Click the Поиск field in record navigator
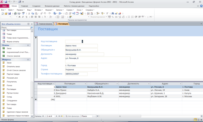 87,116
